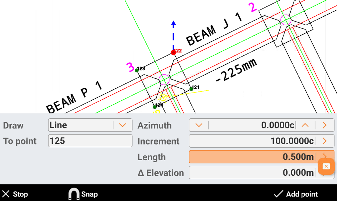Viewport: 337px width, 201px height.
Task: Increase azimuth using the up chevron
Action: (306, 125)
